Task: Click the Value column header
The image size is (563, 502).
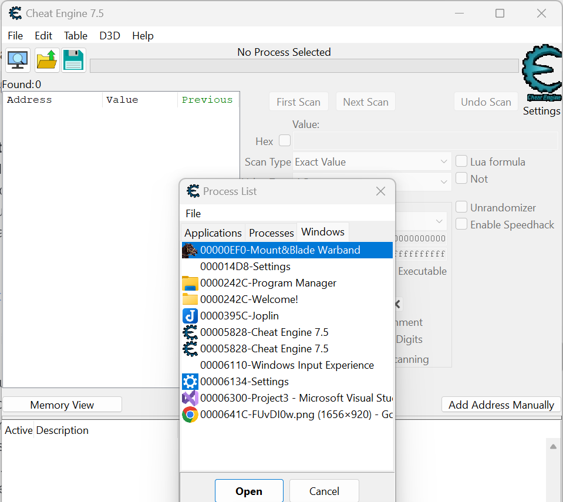Action: [140, 100]
